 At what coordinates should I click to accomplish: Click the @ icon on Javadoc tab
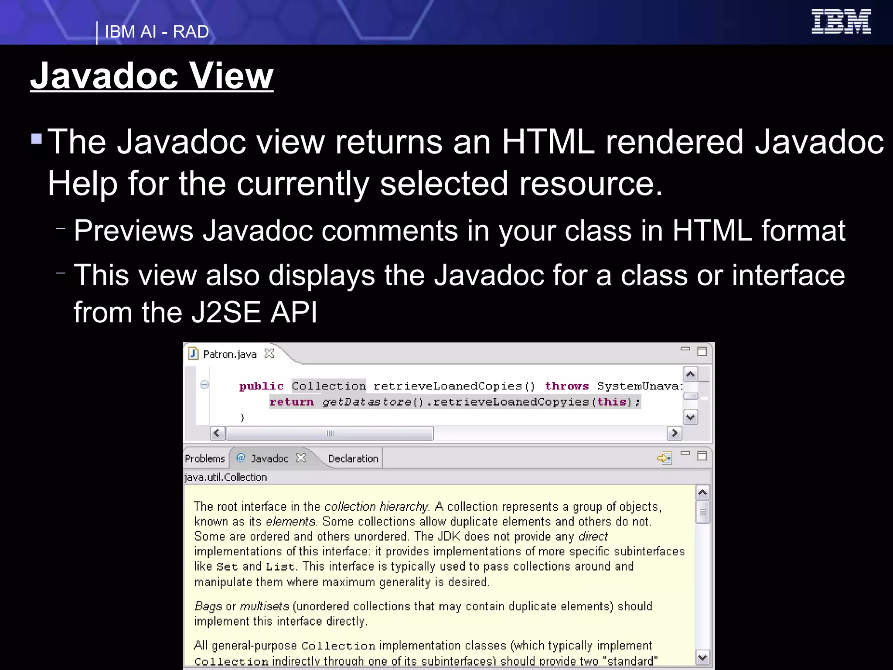[241, 458]
